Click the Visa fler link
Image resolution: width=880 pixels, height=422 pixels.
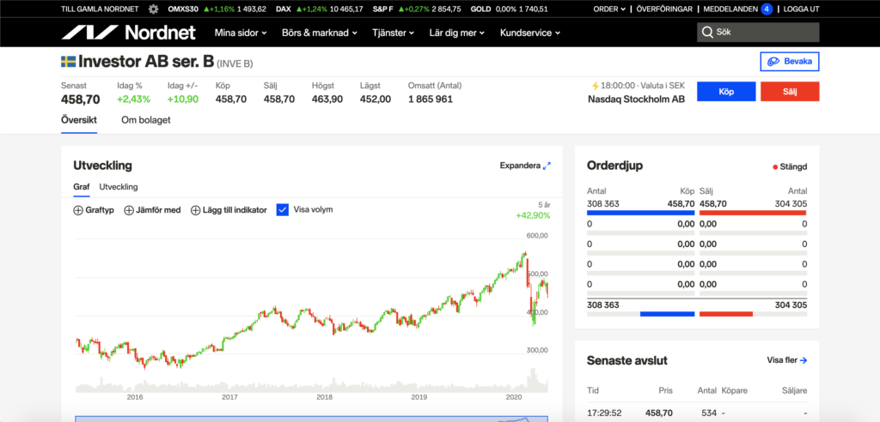click(x=787, y=360)
